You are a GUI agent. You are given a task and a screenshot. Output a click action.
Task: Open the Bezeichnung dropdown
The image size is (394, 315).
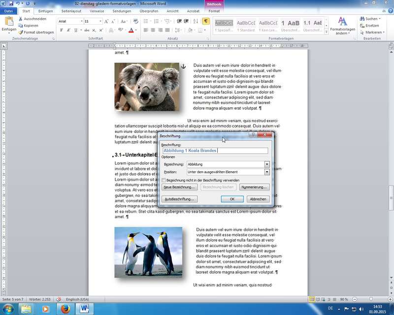267,164
